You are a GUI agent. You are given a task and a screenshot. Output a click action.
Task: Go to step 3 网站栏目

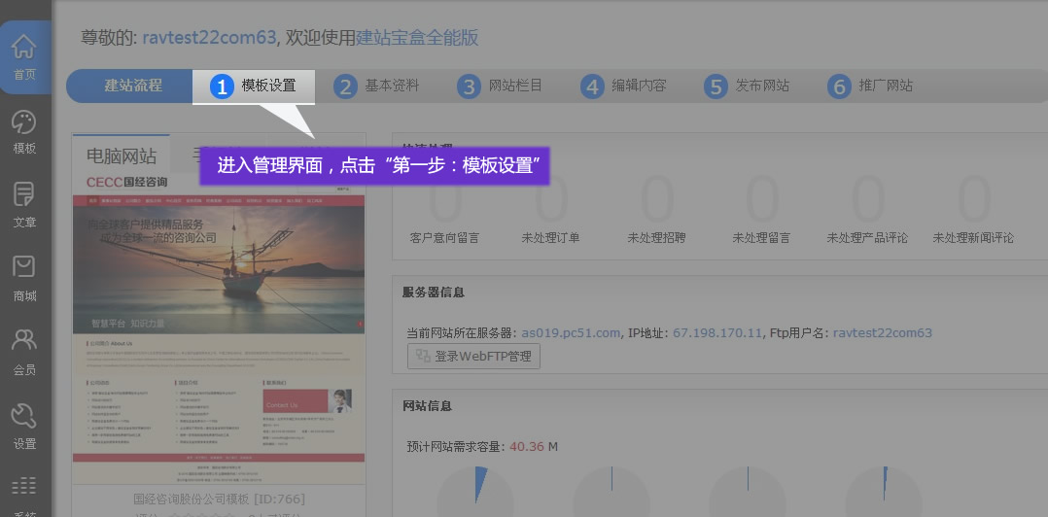pos(501,86)
